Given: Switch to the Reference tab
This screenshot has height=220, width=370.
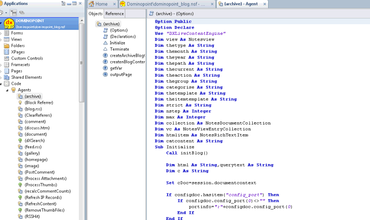Looking at the screenshot, I should pos(115,14).
